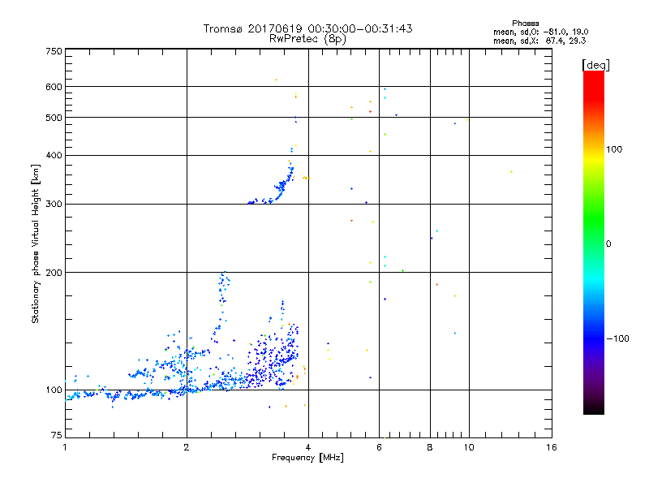Click the y-axis tick label '75'
The height and width of the screenshot is (487, 649).
tap(57, 435)
